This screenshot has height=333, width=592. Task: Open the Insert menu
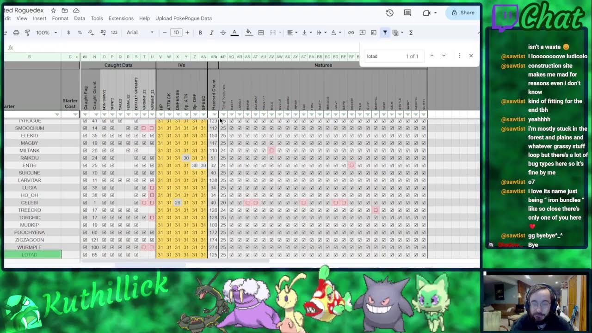pos(39,18)
